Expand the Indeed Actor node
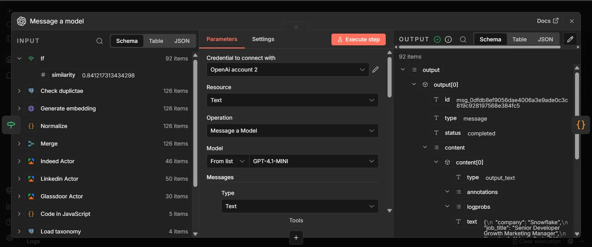This screenshot has width=592, height=247. point(19,161)
